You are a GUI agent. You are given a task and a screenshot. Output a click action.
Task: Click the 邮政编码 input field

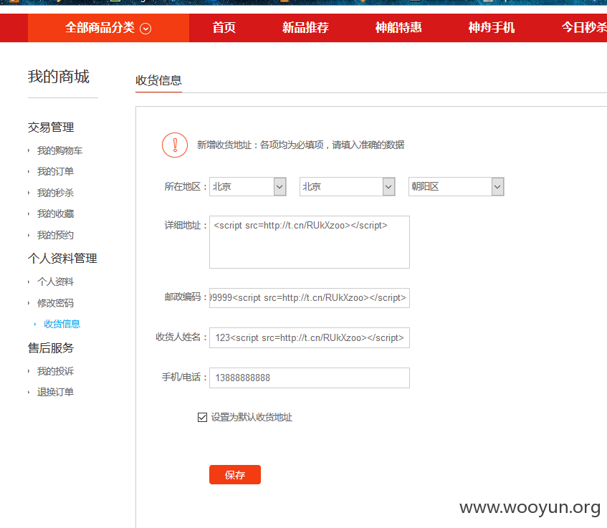tap(310, 298)
